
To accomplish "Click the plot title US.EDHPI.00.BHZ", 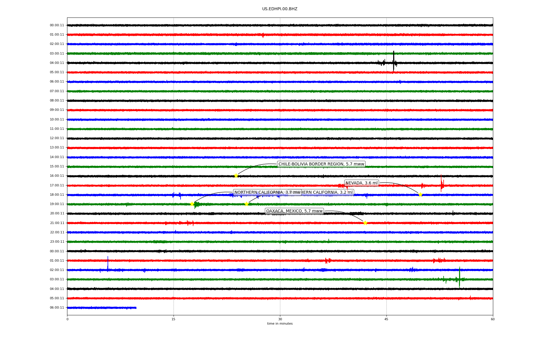I will point(280,9).
